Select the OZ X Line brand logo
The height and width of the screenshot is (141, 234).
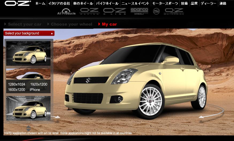[x=115, y=11]
